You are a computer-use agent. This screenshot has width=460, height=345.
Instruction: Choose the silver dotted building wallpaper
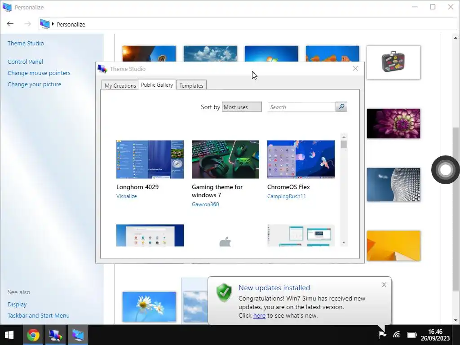tap(394, 185)
